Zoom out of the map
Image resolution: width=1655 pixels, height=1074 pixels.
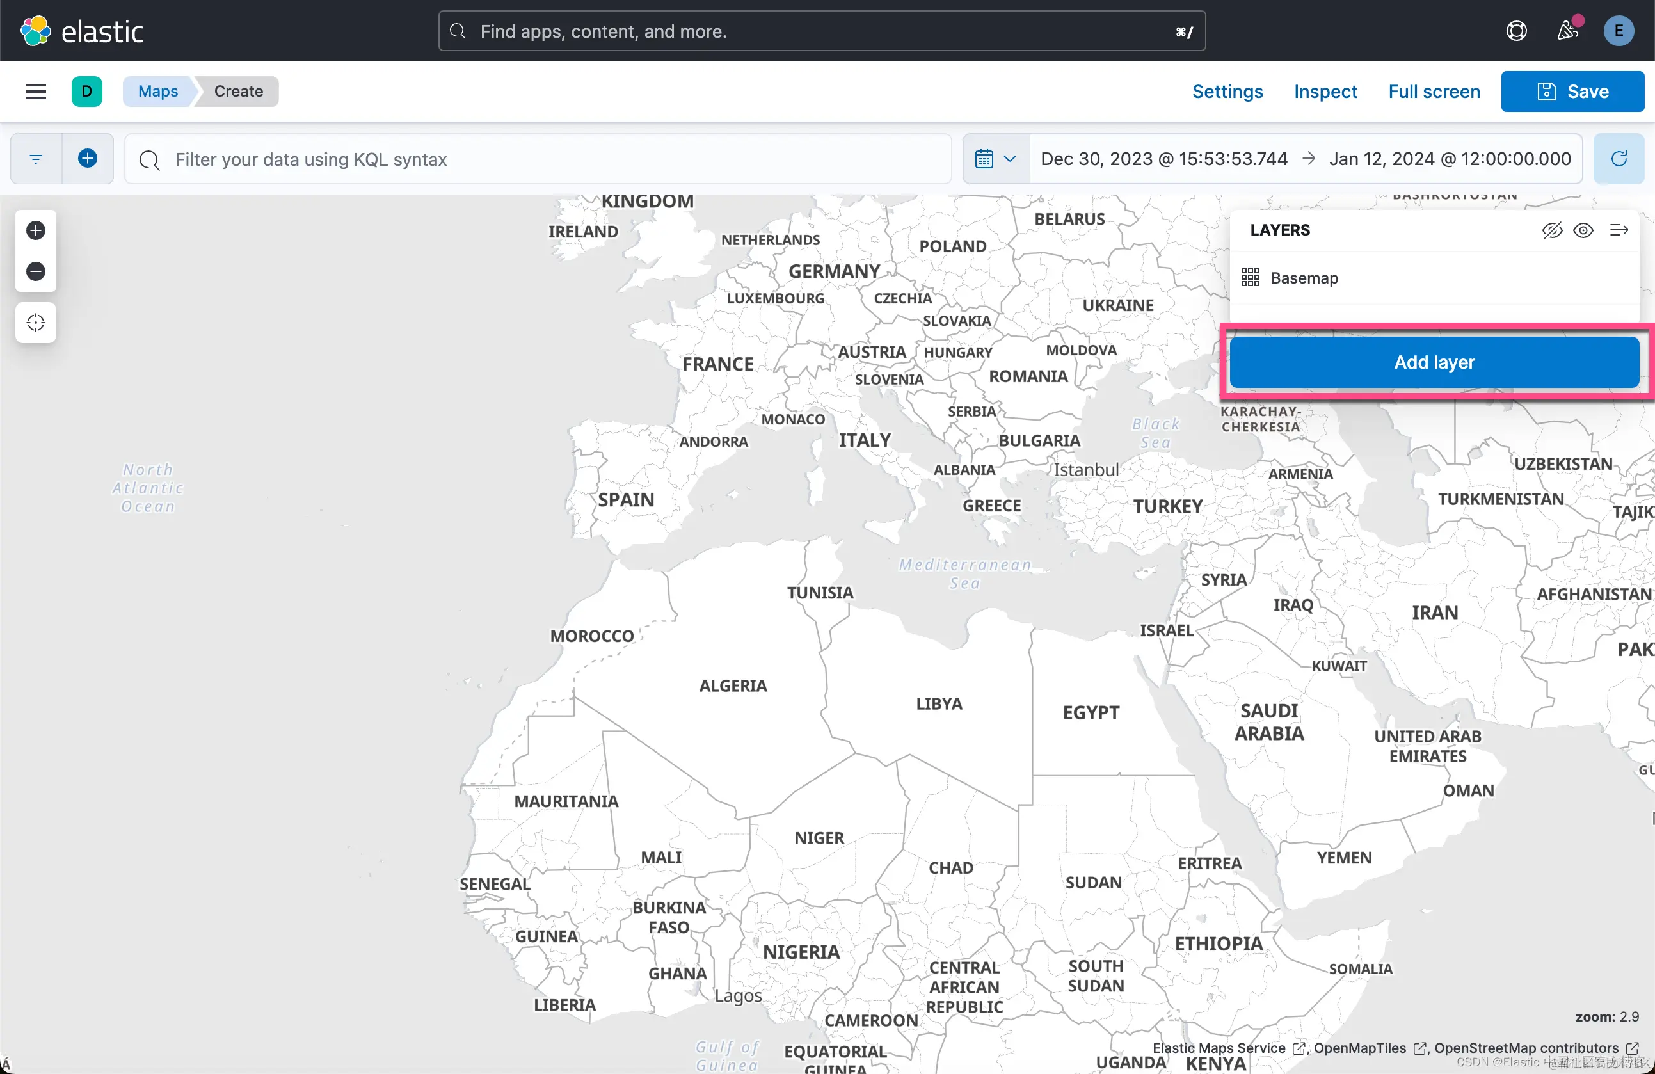(35, 271)
